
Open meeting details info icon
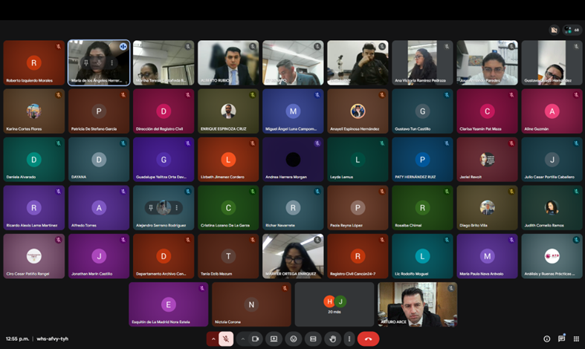(547, 339)
